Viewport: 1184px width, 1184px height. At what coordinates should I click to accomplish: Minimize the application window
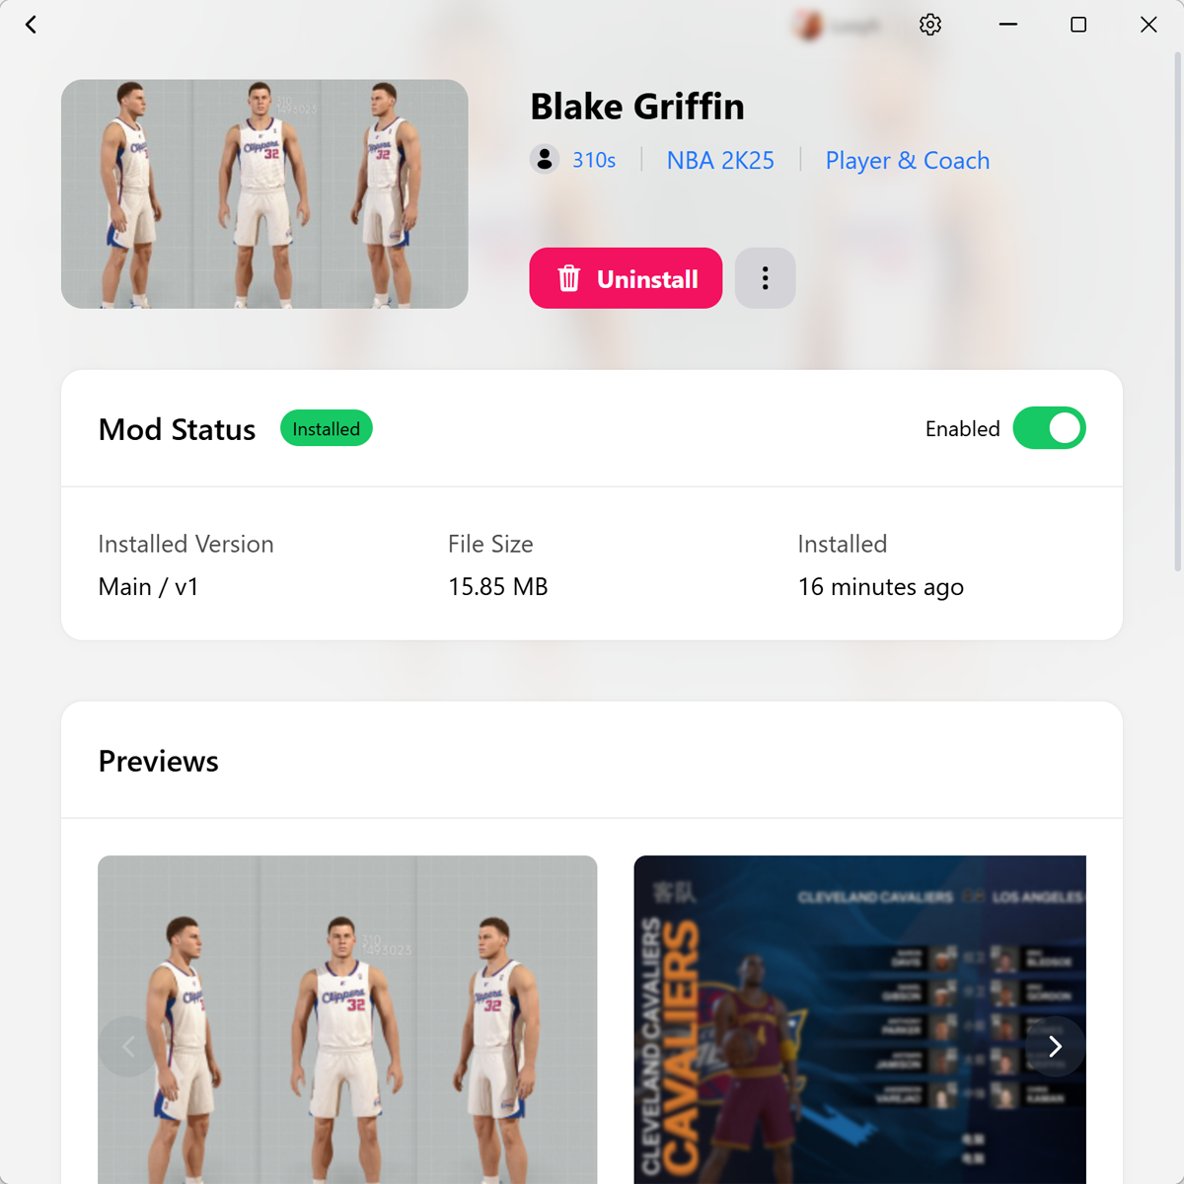coord(1008,25)
